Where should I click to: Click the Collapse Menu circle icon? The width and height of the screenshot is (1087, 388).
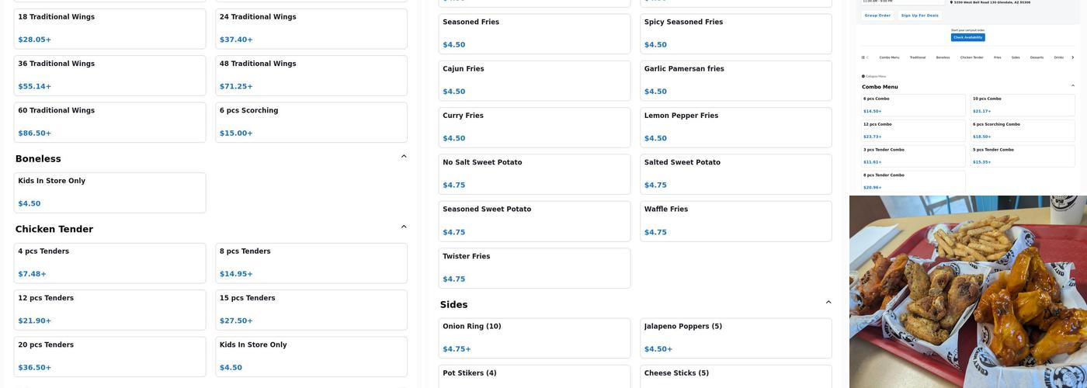(x=863, y=76)
